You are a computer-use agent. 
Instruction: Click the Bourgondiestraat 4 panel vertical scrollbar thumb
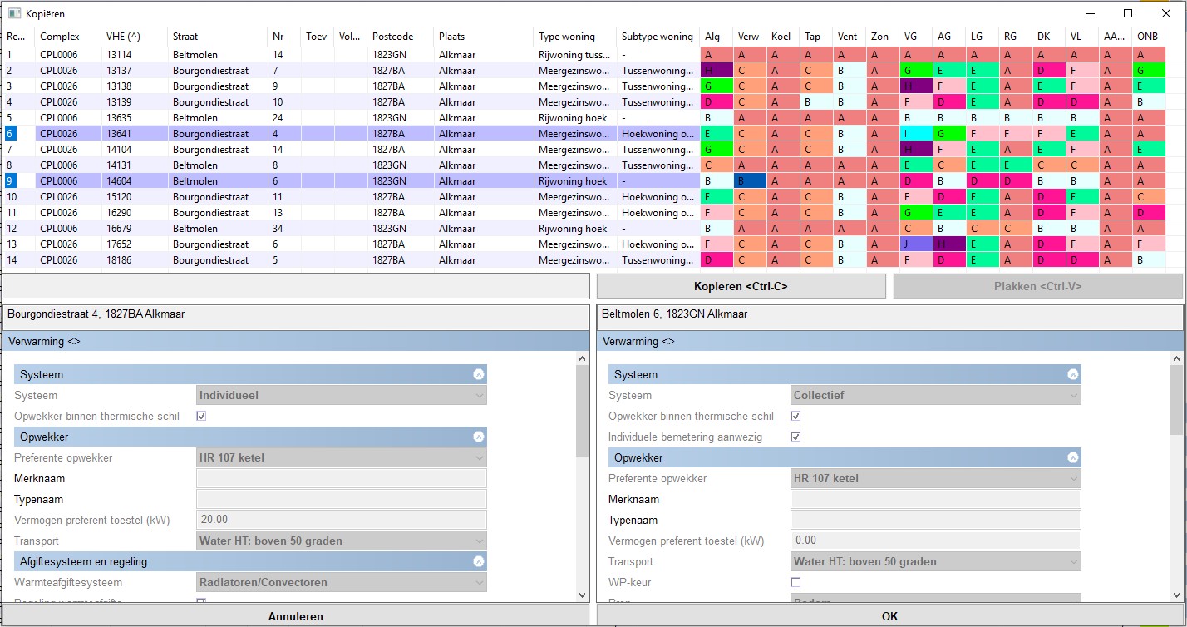click(583, 411)
